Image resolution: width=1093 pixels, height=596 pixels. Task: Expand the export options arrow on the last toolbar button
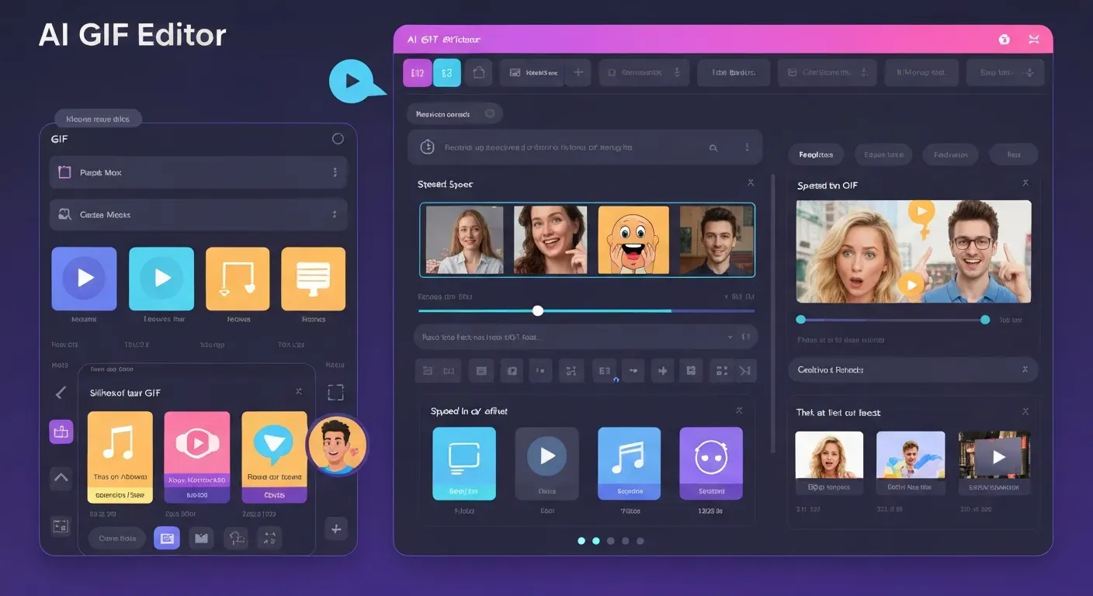tap(1029, 72)
